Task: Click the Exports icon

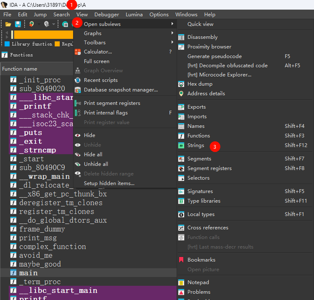Action: [181, 107]
